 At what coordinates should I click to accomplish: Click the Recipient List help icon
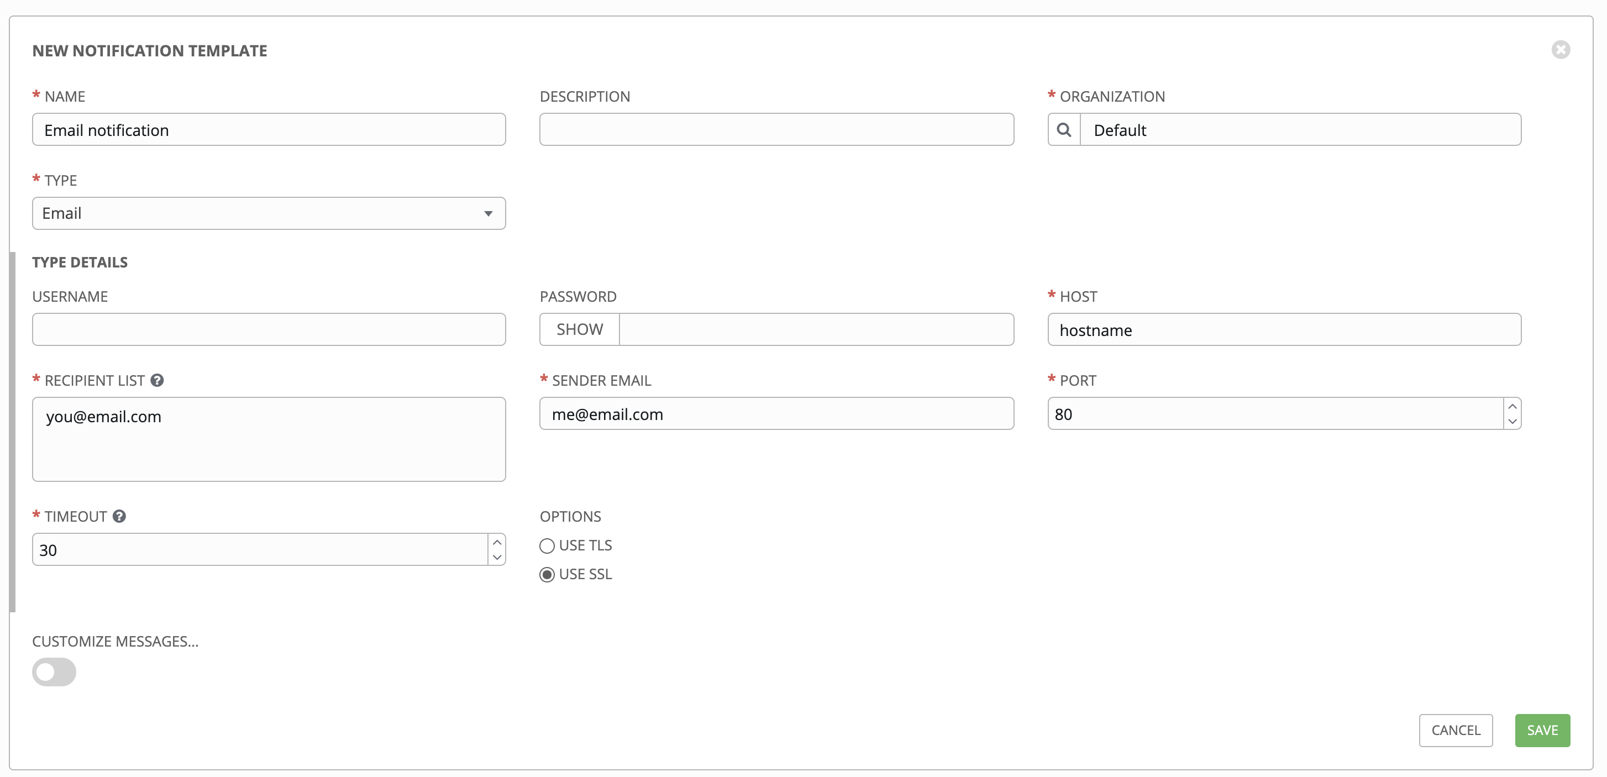coord(157,380)
